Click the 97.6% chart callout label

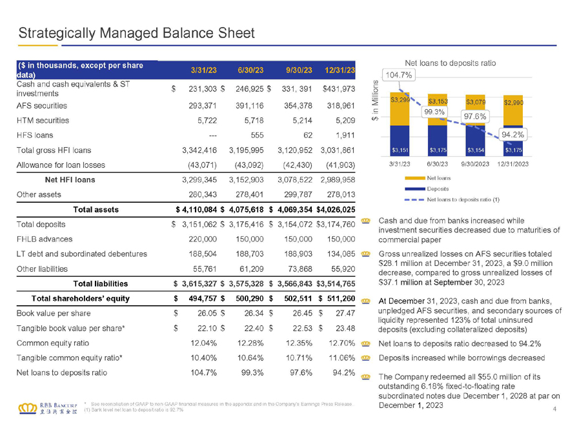pyautogui.click(x=475, y=116)
